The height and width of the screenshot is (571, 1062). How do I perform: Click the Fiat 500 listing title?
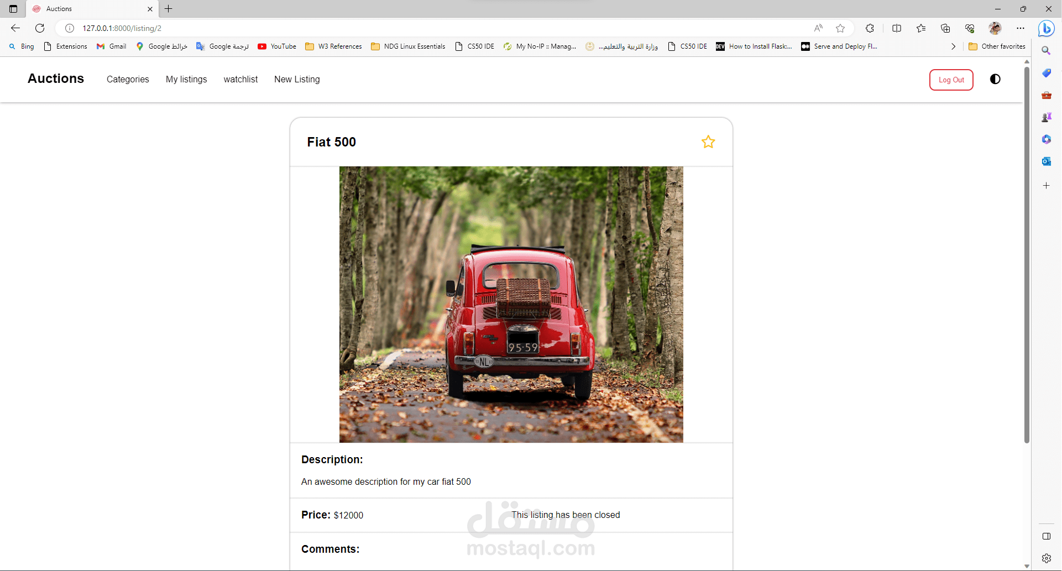tap(331, 142)
